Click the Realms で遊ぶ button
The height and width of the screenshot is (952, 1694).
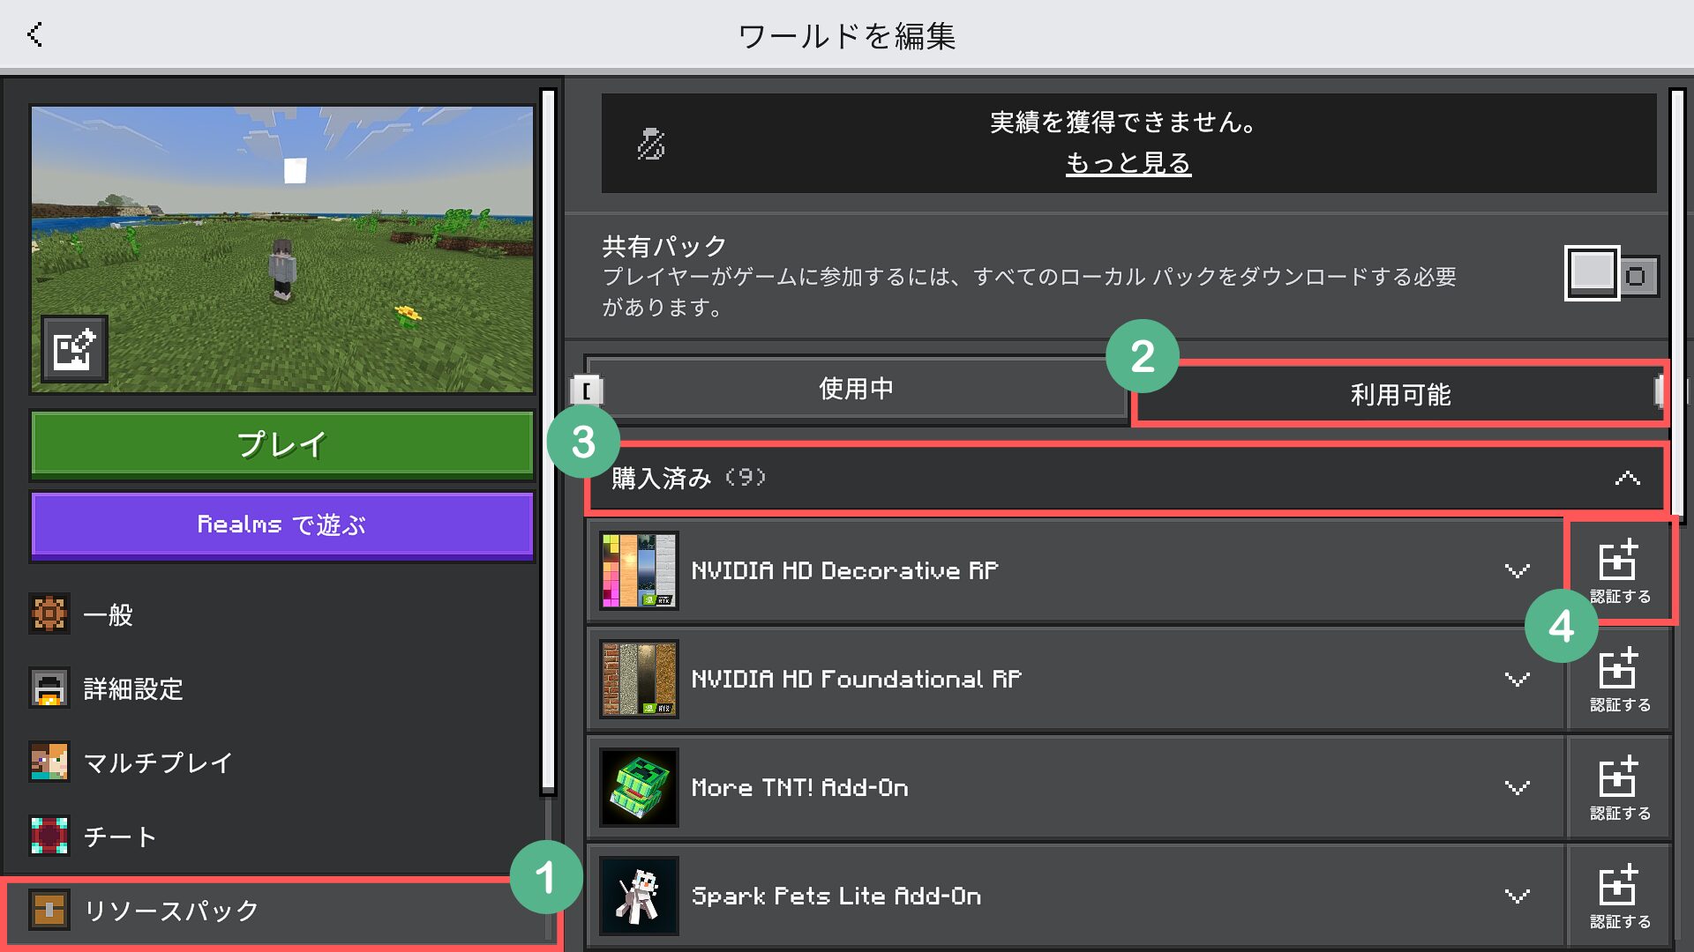[282, 525]
